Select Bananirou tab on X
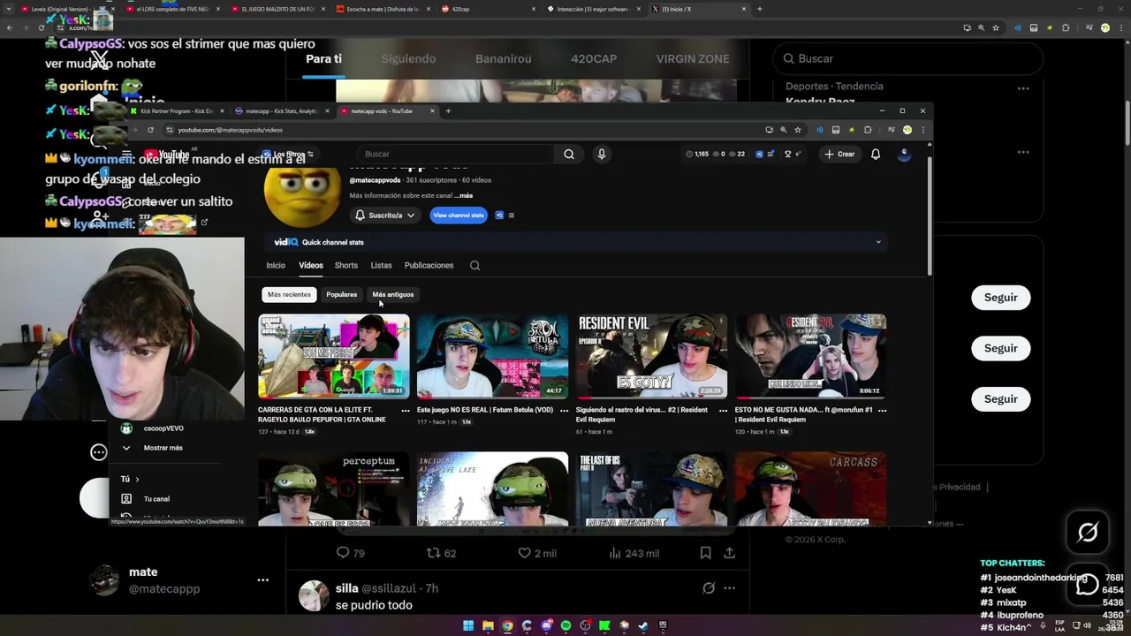The image size is (1131, 636). coord(503,58)
